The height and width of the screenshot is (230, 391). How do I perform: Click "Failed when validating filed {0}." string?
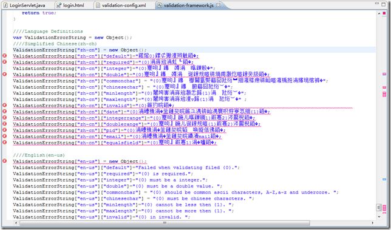click(x=187, y=167)
